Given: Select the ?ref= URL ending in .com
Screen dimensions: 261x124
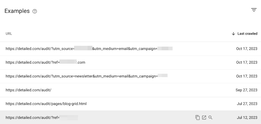Looking at the screenshot, I should (130, 62).
